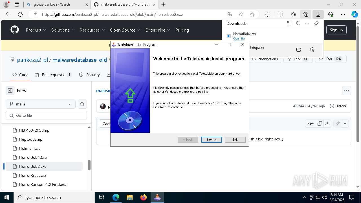This screenshot has width=361, height=203.
Task: Open Edge settings and more menu
Action: coord(343,14)
